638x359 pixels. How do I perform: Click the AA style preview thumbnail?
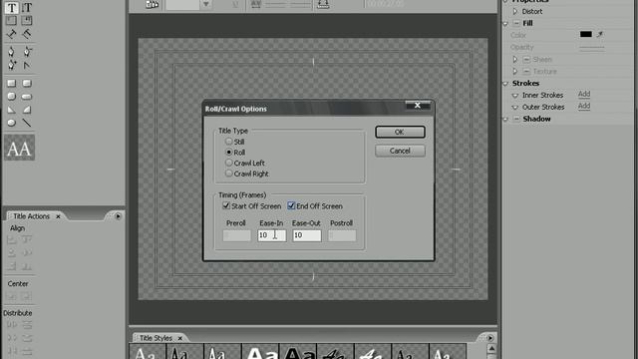pyautogui.click(x=19, y=148)
